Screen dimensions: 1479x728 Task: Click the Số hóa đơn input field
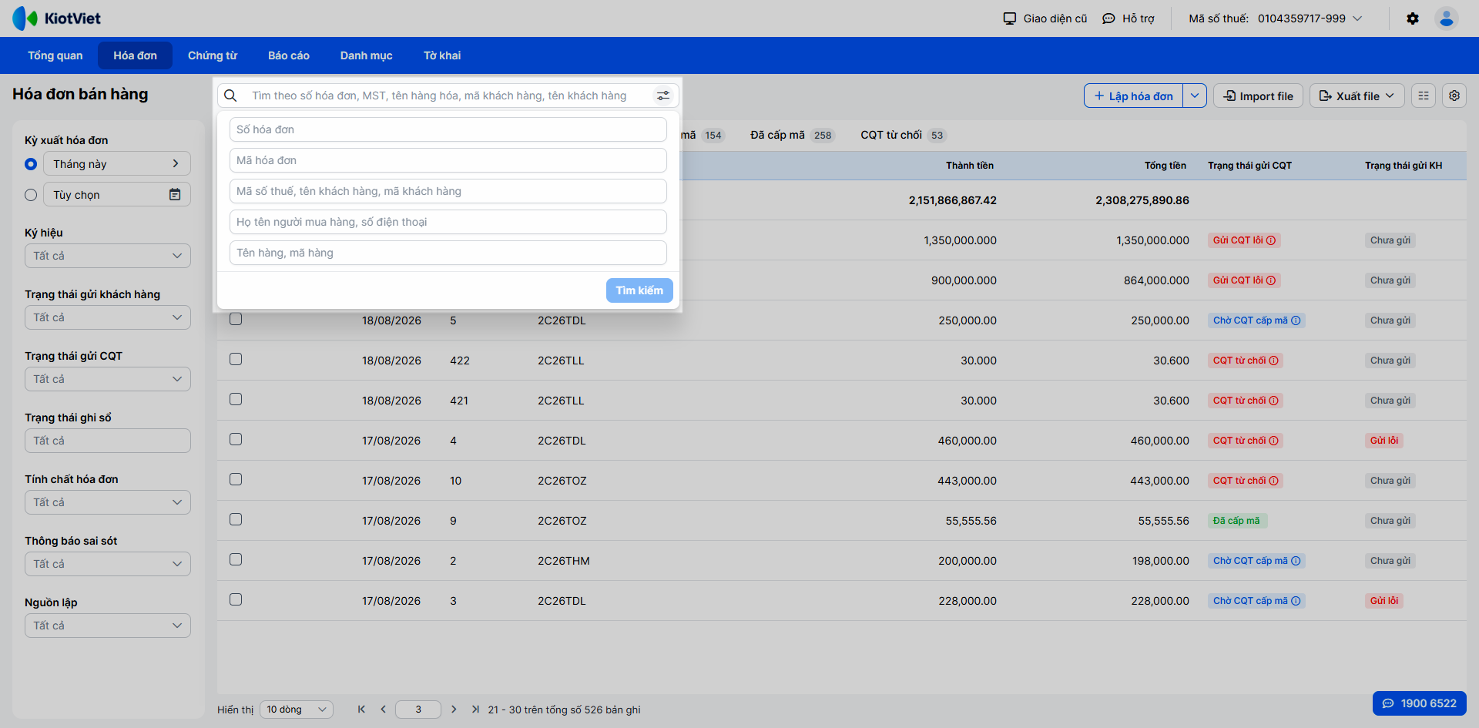448,129
